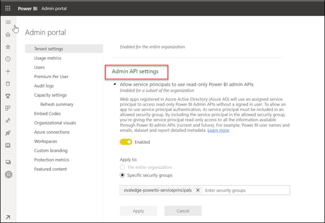Click 'Enabled for a subset of the organization' text
The width and height of the screenshot is (325, 223).
point(157,91)
